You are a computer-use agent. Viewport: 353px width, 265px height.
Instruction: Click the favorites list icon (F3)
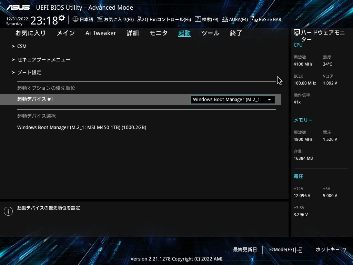[100, 19]
